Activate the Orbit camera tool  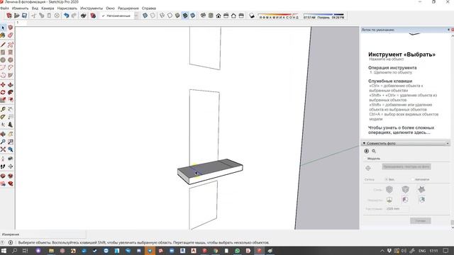tap(3, 134)
